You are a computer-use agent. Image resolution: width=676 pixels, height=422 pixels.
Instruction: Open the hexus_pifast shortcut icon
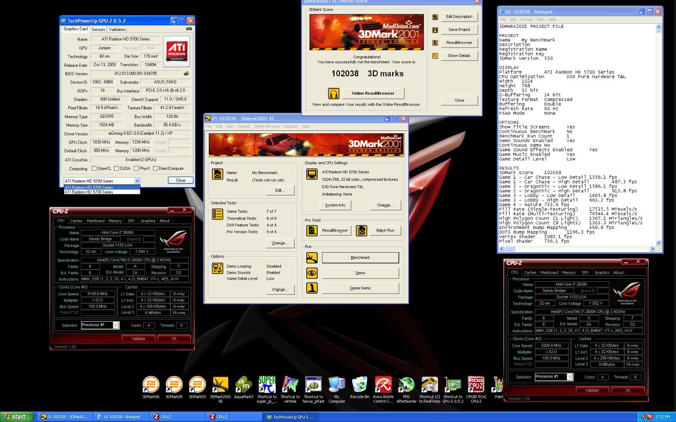(313, 384)
